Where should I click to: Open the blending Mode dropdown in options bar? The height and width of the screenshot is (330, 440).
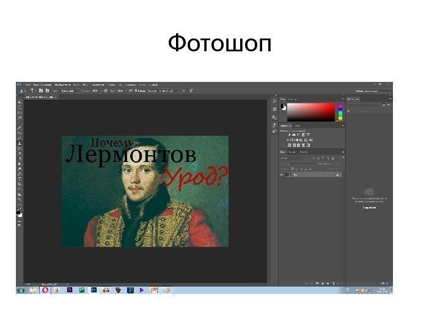pyautogui.click(x=70, y=90)
